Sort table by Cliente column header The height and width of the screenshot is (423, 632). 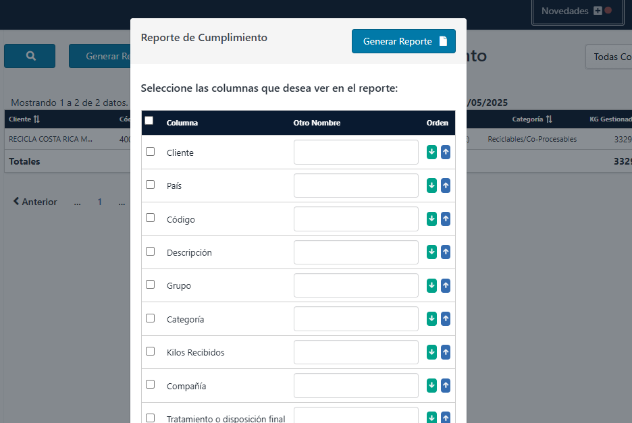[x=24, y=119]
